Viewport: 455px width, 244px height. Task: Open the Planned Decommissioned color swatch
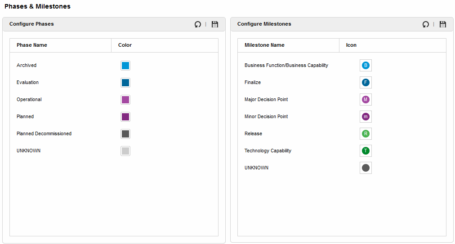click(125, 134)
